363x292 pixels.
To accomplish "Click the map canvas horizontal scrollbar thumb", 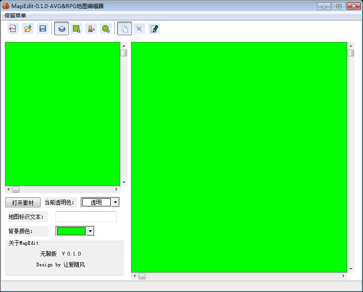I will coord(142,276).
